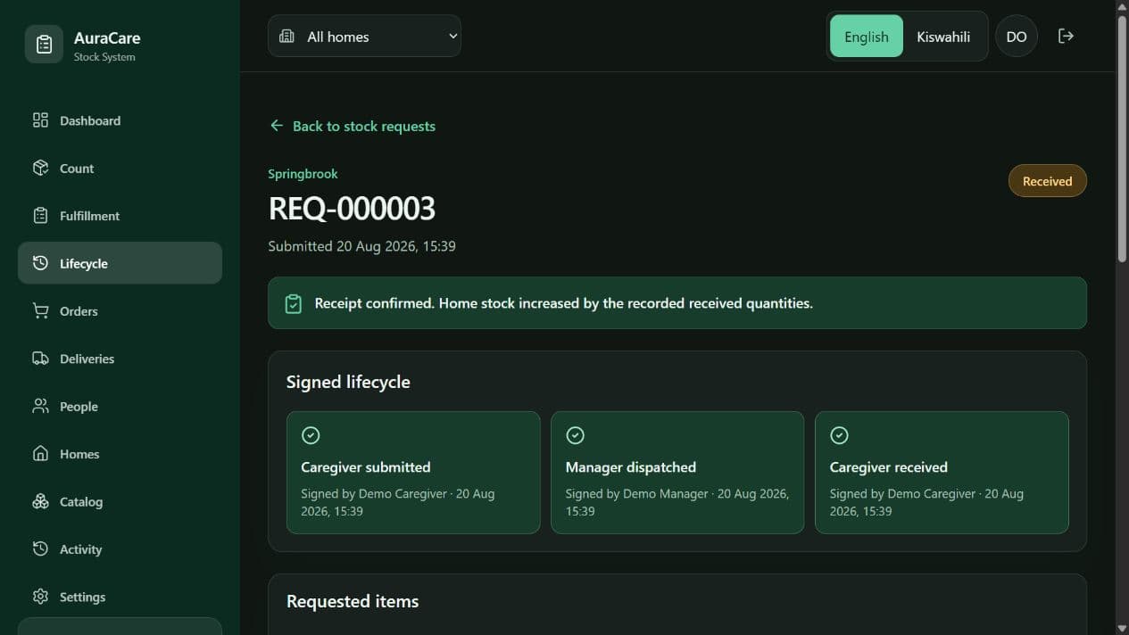Click the Fulfillment clipboard icon

coord(40,216)
